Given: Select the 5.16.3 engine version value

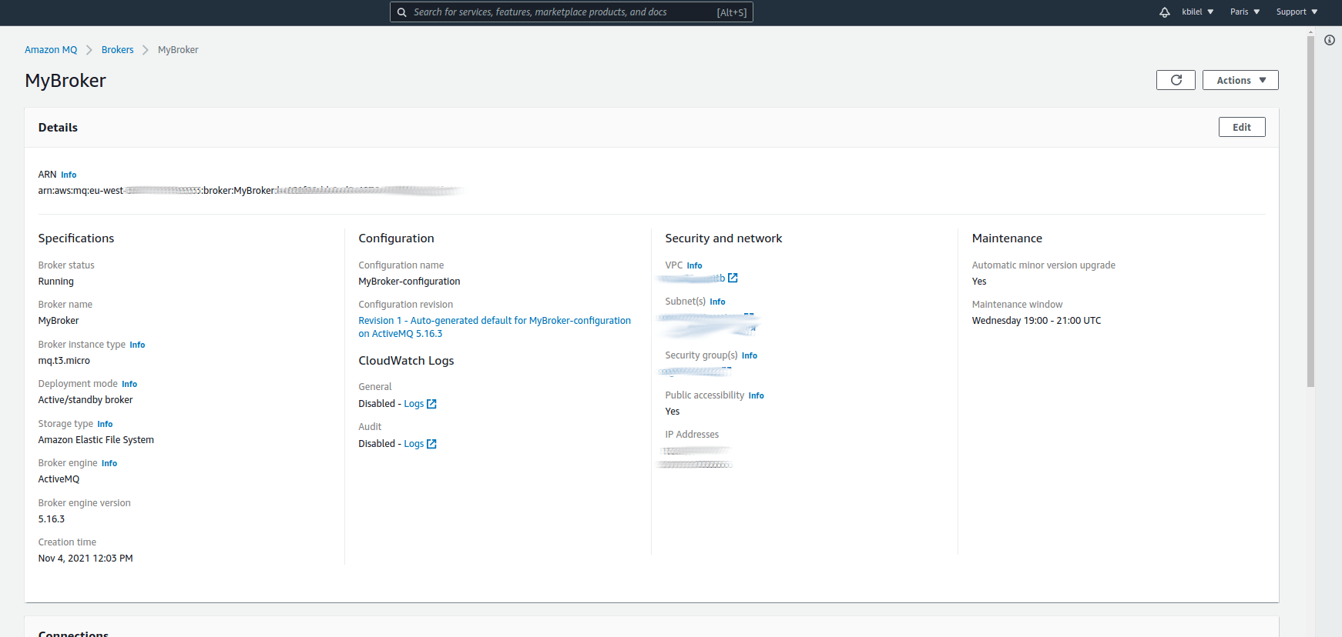Looking at the screenshot, I should click(52, 519).
